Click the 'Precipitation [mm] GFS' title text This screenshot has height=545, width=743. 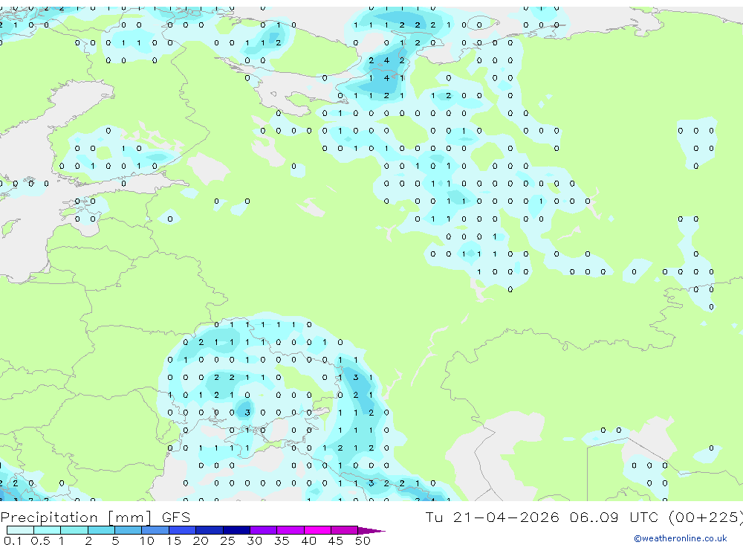point(95,517)
